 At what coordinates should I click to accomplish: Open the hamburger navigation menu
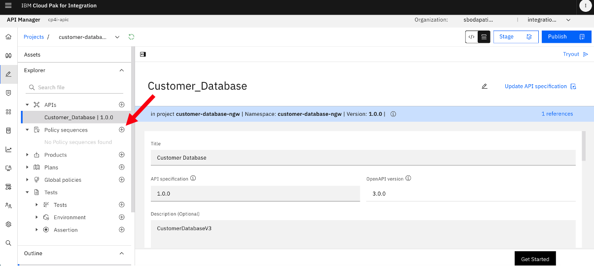8,6
